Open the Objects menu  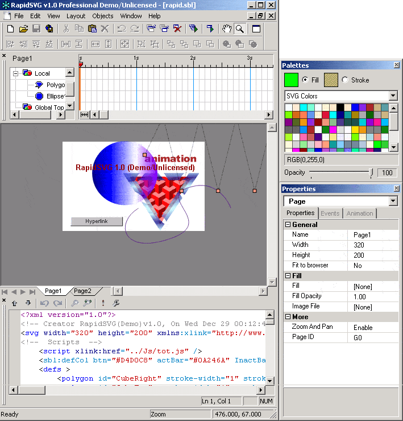[103, 16]
